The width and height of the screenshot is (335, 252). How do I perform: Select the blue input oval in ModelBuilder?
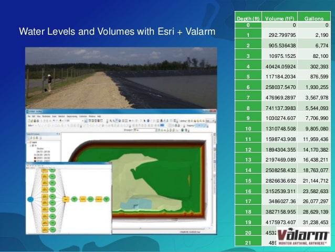point(30,199)
